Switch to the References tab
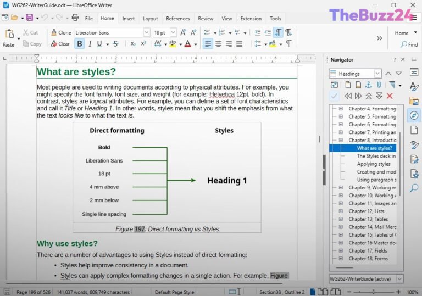422x296 pixels. click(178, 18)
